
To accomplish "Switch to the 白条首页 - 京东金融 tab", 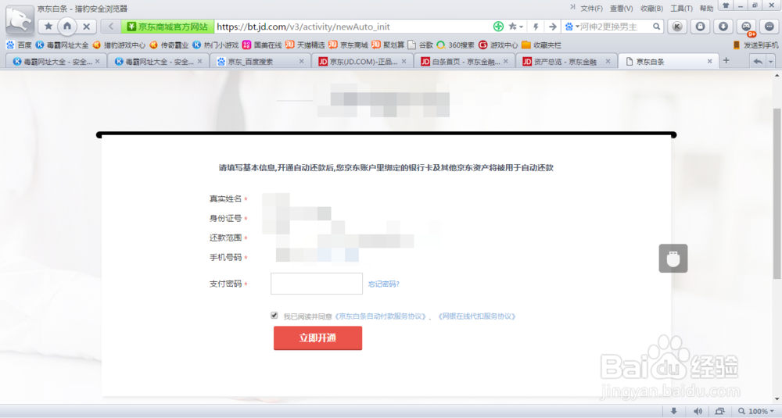I will 463,61.
